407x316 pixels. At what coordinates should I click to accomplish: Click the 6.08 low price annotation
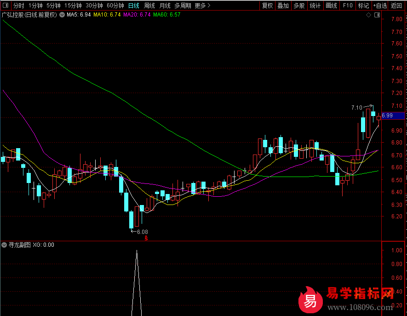point(142,232)
